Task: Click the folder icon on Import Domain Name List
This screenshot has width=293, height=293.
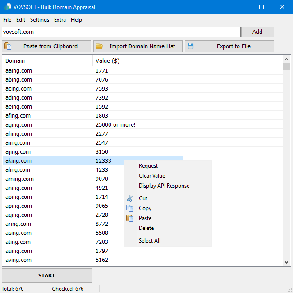Action: [x=99, y=46]
